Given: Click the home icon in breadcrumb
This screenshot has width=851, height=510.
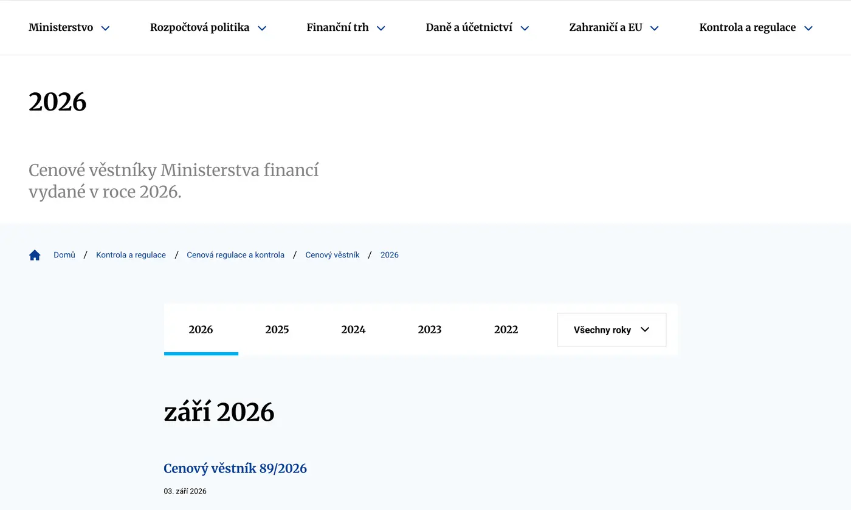Looking at the screenshot, I should tap(35, 255).
